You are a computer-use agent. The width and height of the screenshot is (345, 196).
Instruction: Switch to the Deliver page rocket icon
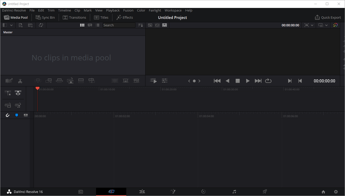[x=265, y=192]
